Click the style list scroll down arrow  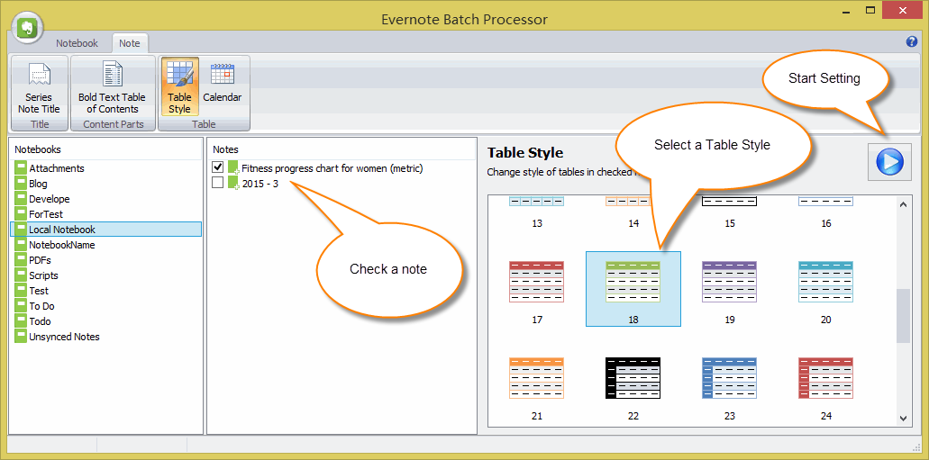coord(903,418)
